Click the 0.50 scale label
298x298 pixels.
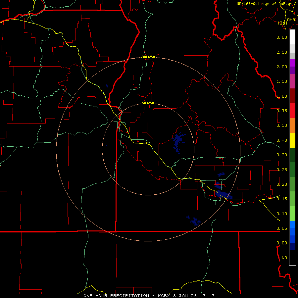[282, 125]
